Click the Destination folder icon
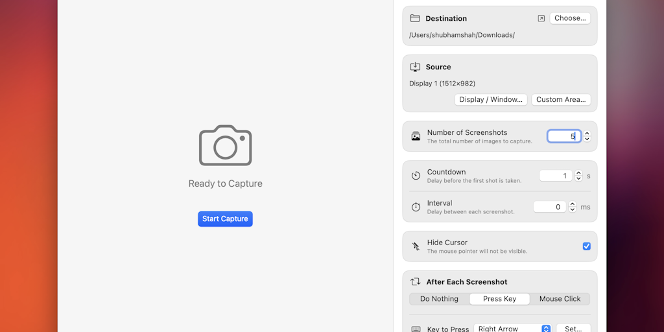The height and width of the screenshot is (332, 664). [x=415, y=18]
